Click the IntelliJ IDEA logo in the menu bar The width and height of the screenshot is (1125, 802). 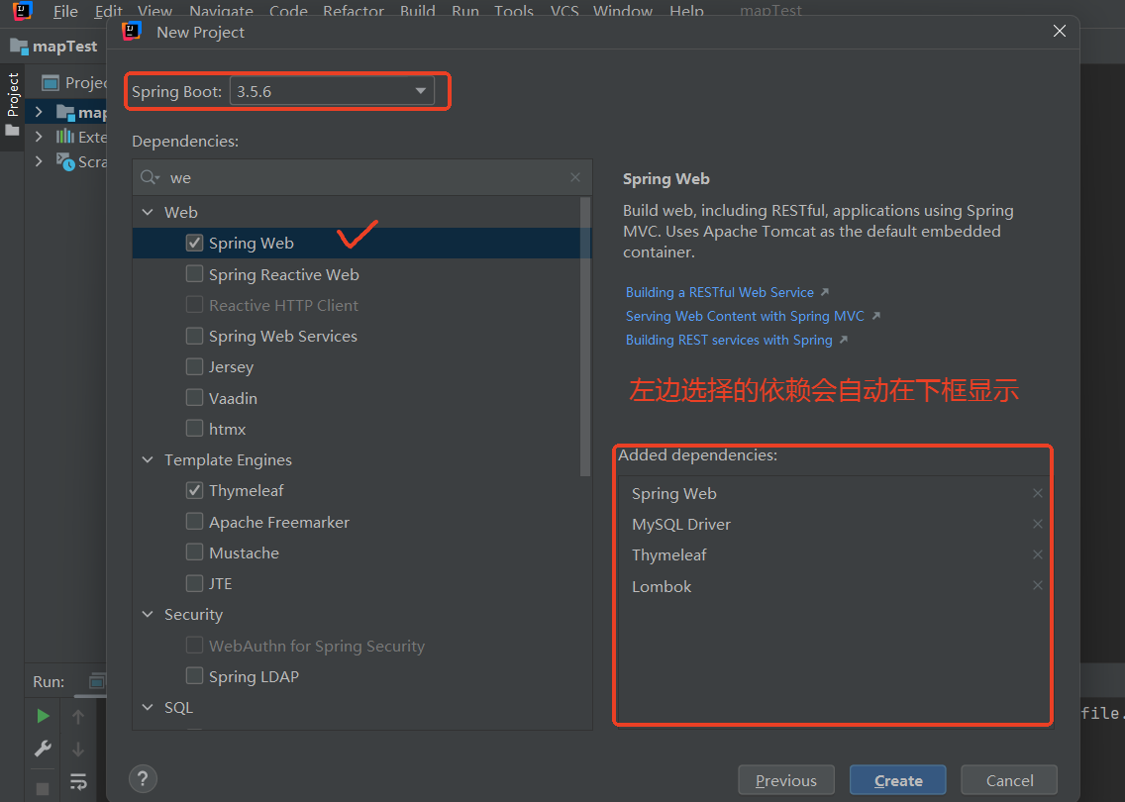pos(22,11)
